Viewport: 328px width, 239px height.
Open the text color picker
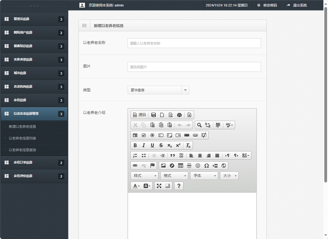pos(136,186)
